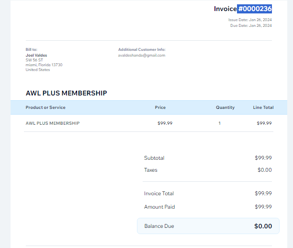293x248 pixels.
Task: Click the 'Subtotal' label
Action: click(154, 158)
